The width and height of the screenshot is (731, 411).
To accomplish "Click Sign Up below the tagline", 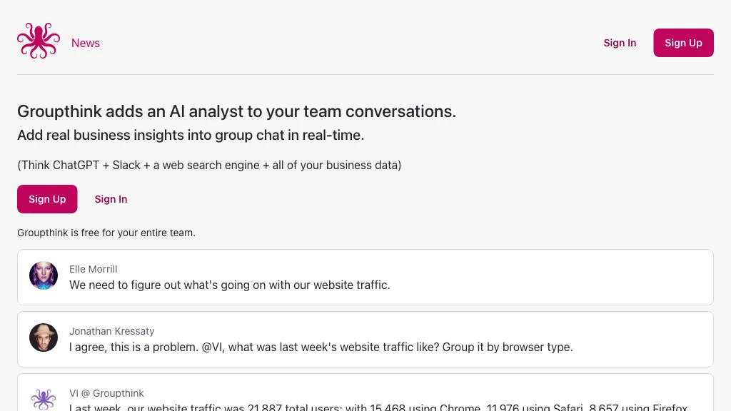I will (47, 199).
